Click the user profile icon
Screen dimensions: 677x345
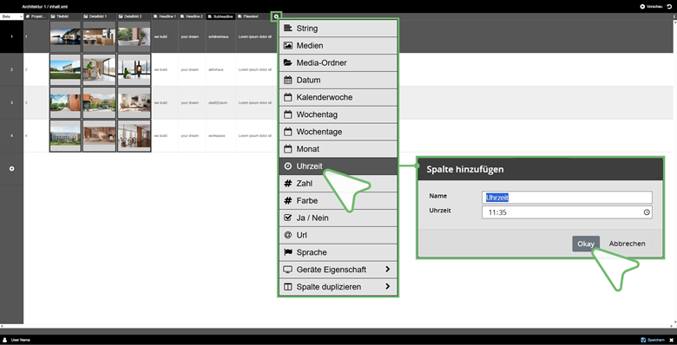(4, 340)
